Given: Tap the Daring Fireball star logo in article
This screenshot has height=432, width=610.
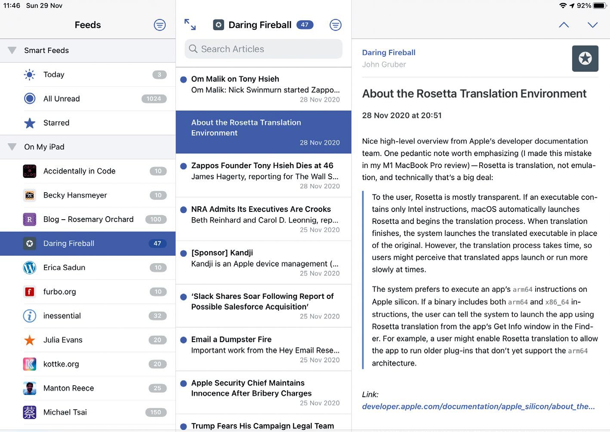Looking at the screenshot, I should click(585, 58).
